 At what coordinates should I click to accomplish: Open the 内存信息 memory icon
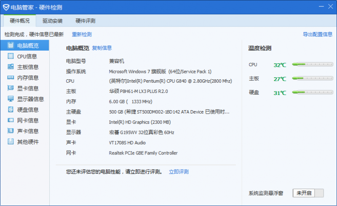click(x=10, y=77)
